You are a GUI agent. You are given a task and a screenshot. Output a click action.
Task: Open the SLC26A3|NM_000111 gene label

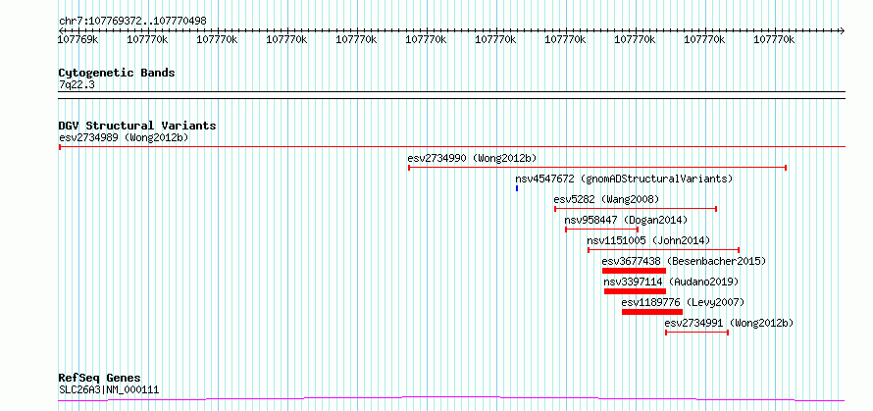point(109,389)
